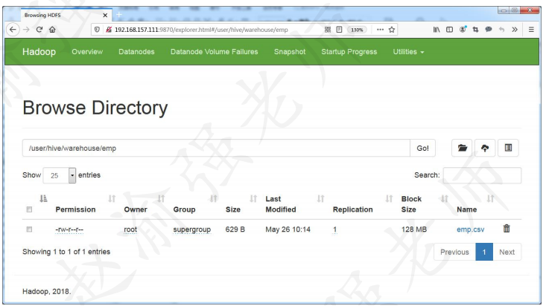Image resolution: width=546 pixels, height=306 pixels.
Task: Click the directory path input field
Action: click(216, 149)
